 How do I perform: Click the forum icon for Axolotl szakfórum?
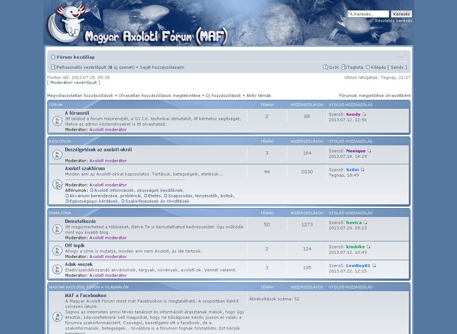tap(57, 185)
